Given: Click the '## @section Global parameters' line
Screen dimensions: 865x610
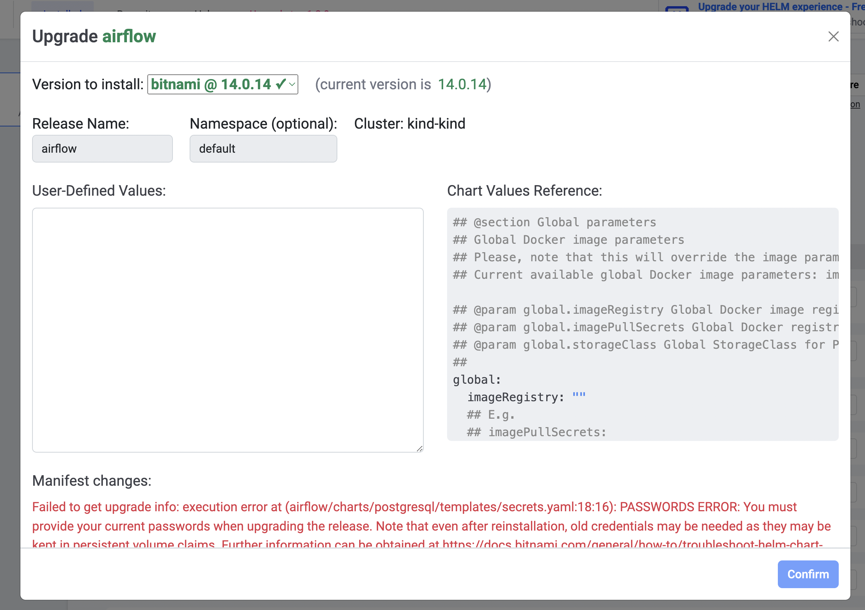Looking at the screenshot, I should pos(555,222).
